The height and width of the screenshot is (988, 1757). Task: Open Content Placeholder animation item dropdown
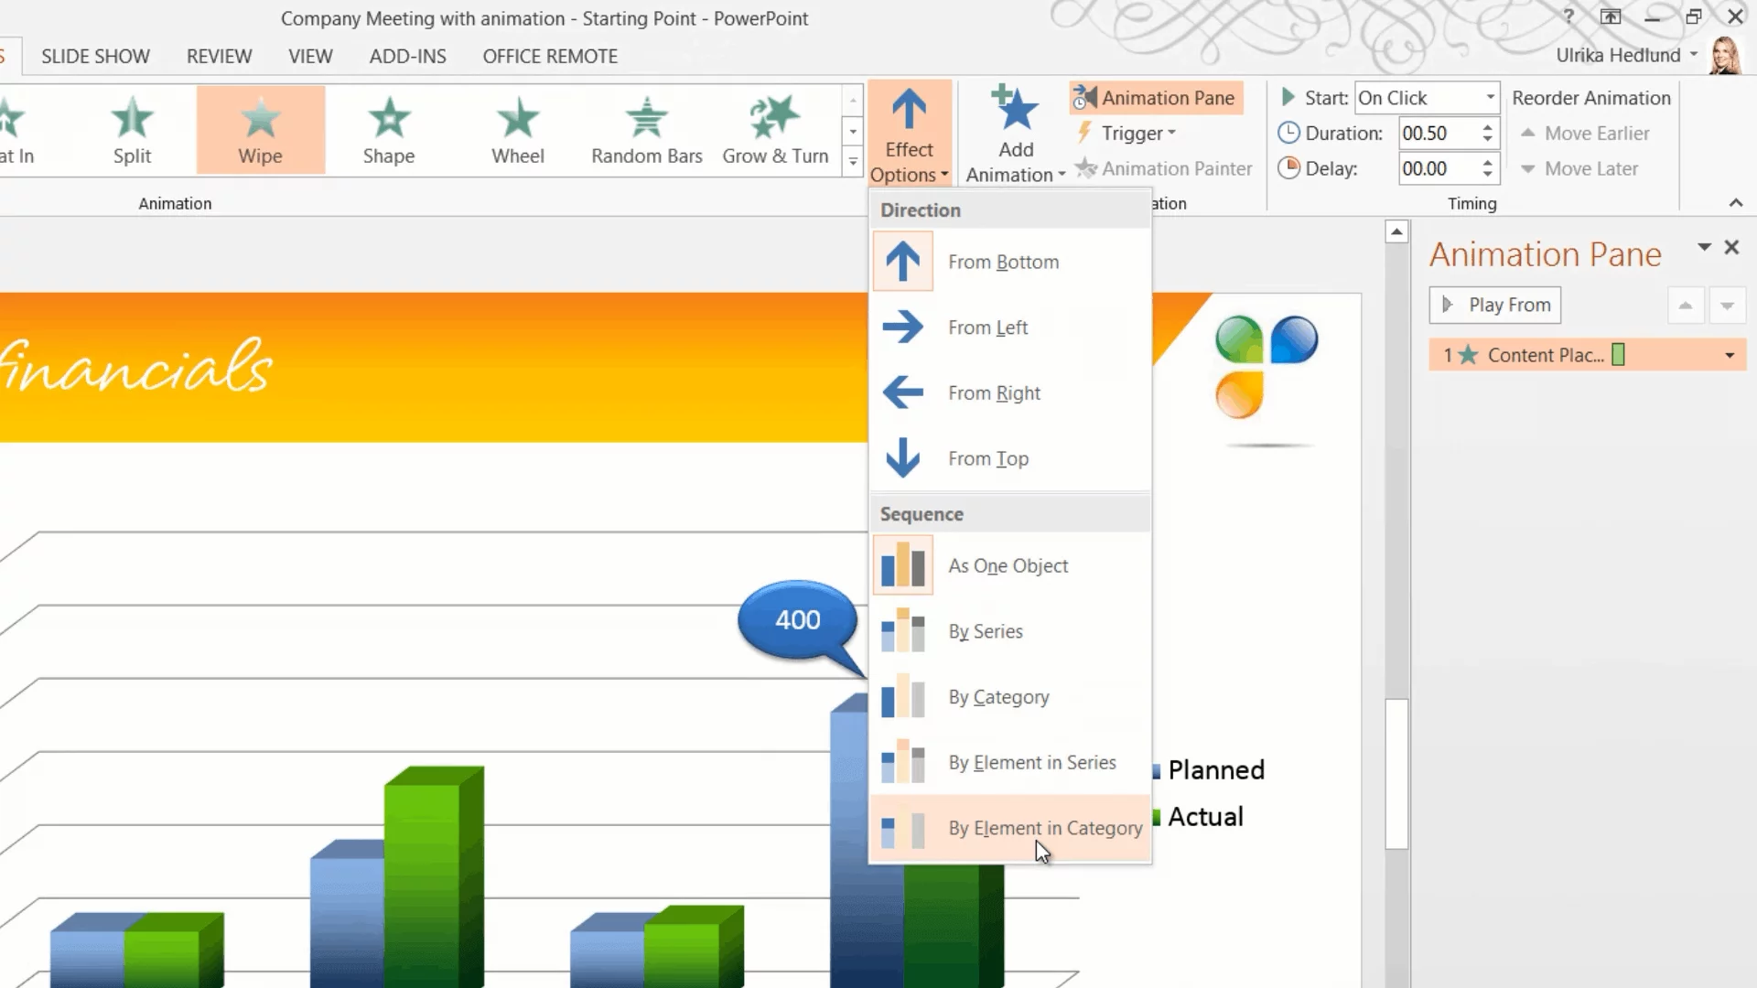[1729, 356]
